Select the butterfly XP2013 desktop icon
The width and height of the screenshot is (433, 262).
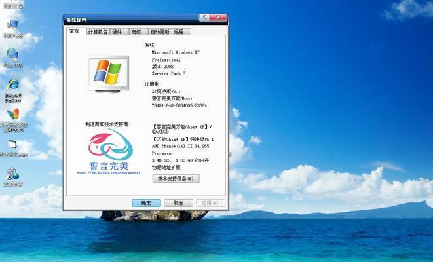[13, 121]
